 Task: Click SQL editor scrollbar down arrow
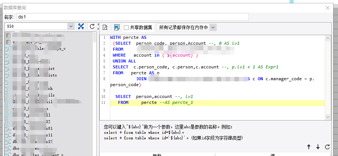(x=327, y=116)
